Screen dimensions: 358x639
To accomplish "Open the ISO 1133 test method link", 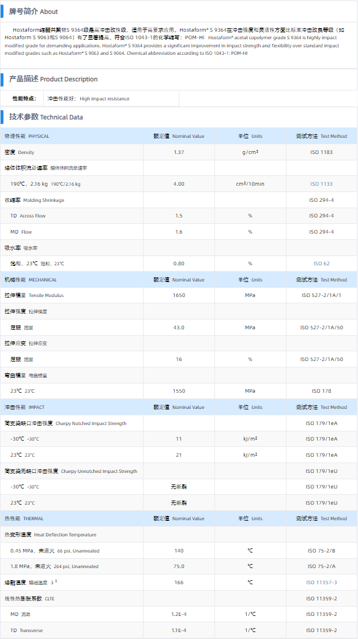I will tap(321, 184).
